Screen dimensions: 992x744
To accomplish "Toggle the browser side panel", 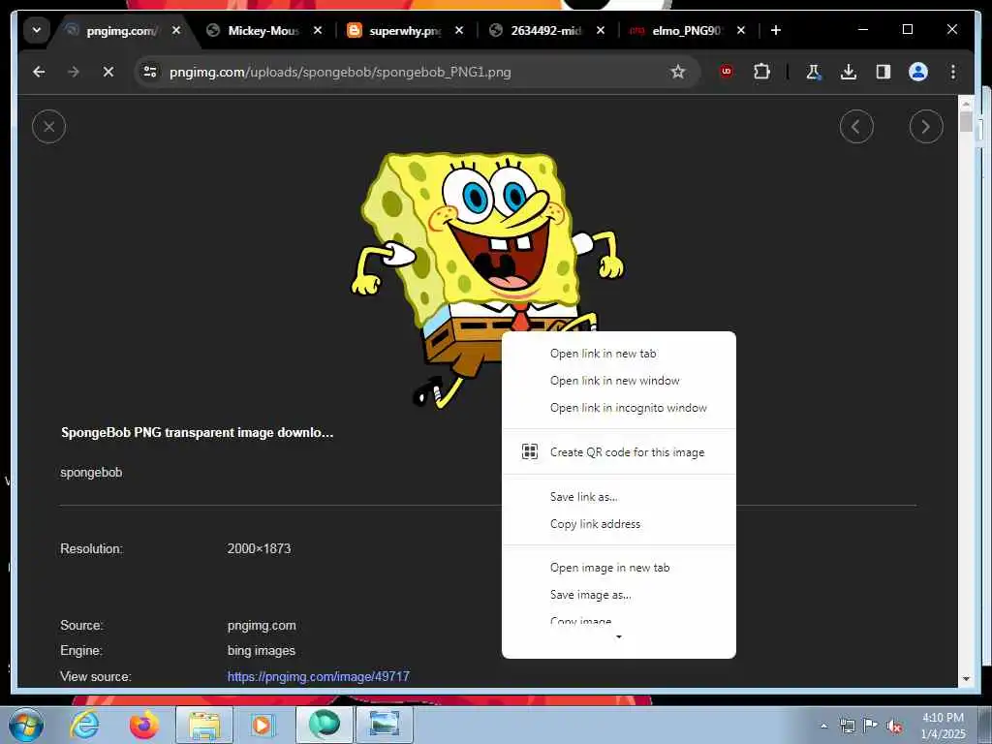I will point(883,72).
